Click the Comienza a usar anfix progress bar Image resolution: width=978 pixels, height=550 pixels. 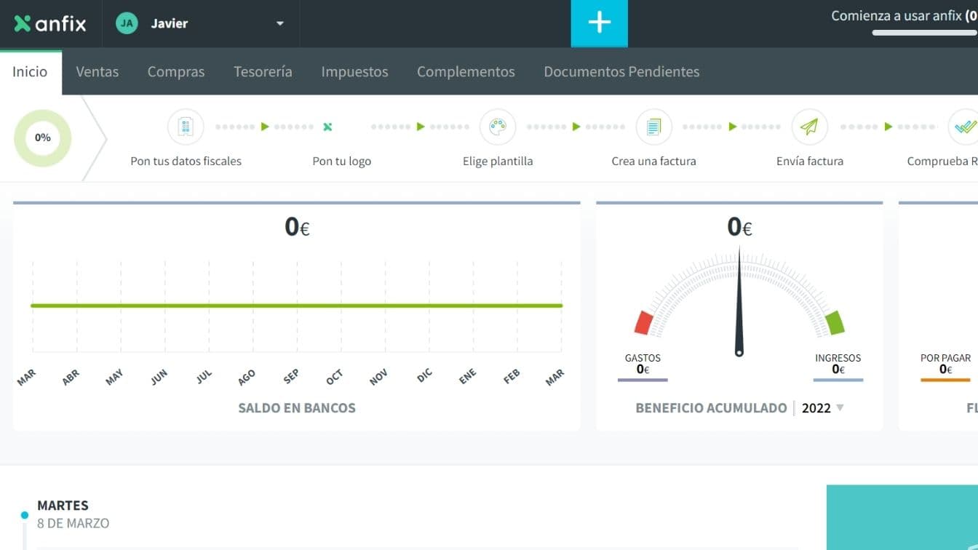924,33
